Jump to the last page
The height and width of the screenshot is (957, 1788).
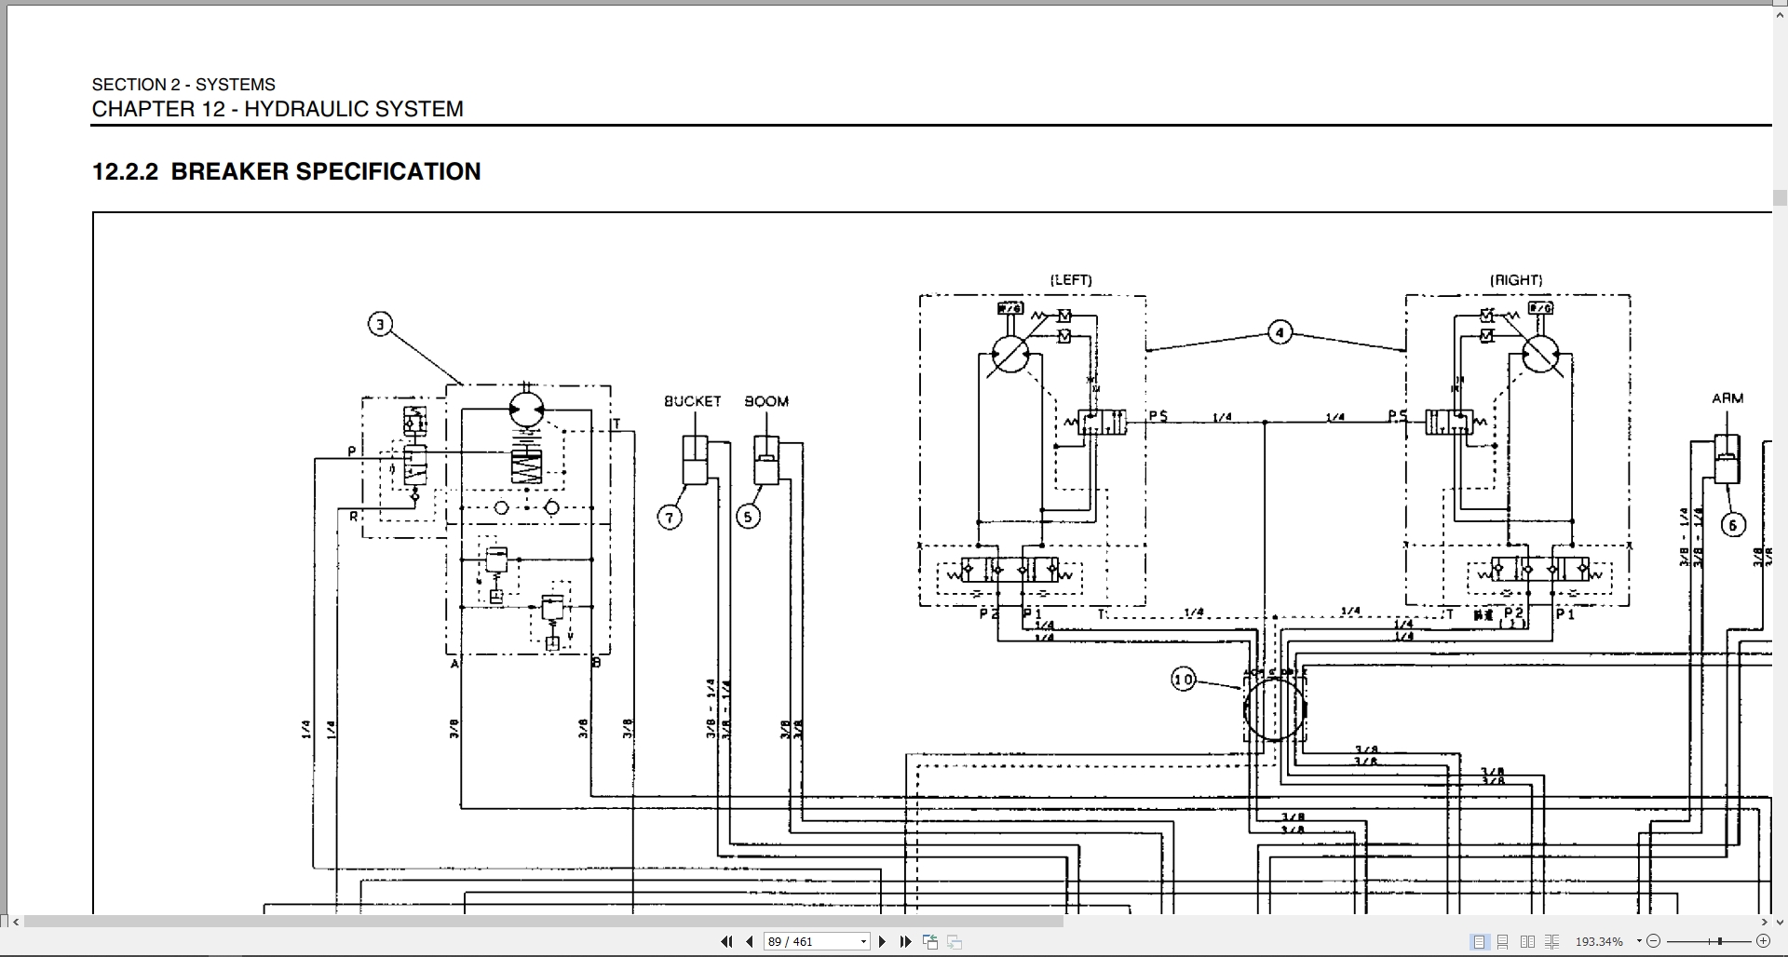(905, 942)
